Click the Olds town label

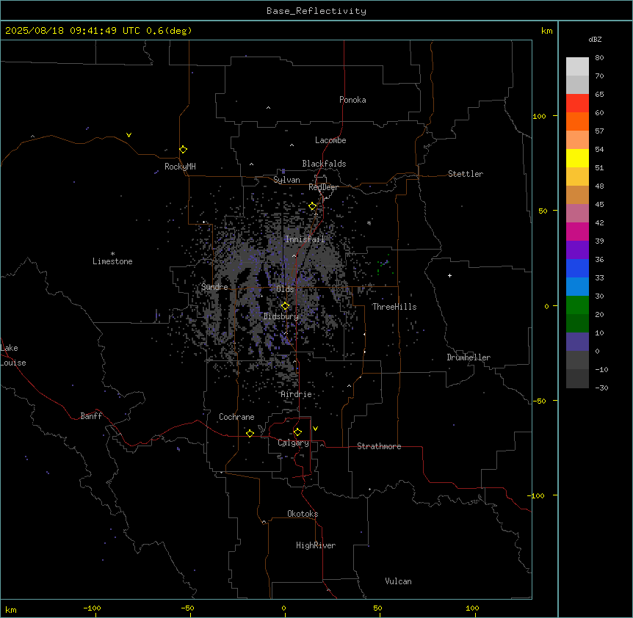(285, 289)
